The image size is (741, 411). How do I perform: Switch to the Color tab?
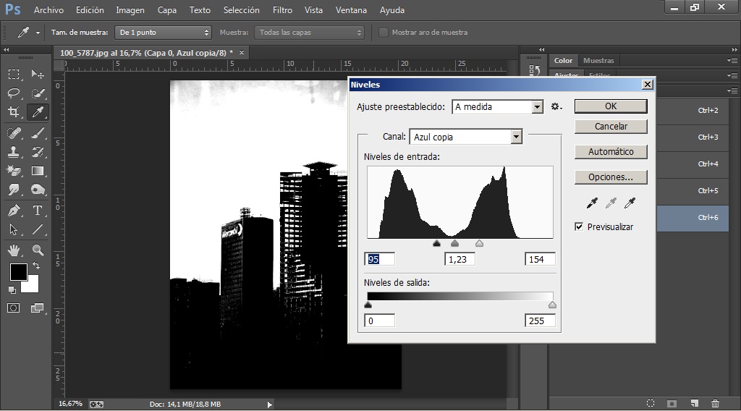[563, 61]
